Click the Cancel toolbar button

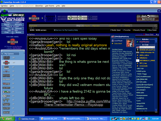click(x=93, y=18)
